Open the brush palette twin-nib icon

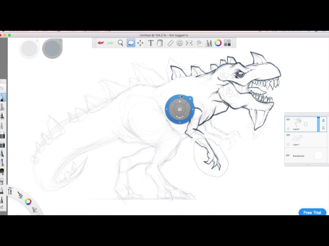(209, 43)
